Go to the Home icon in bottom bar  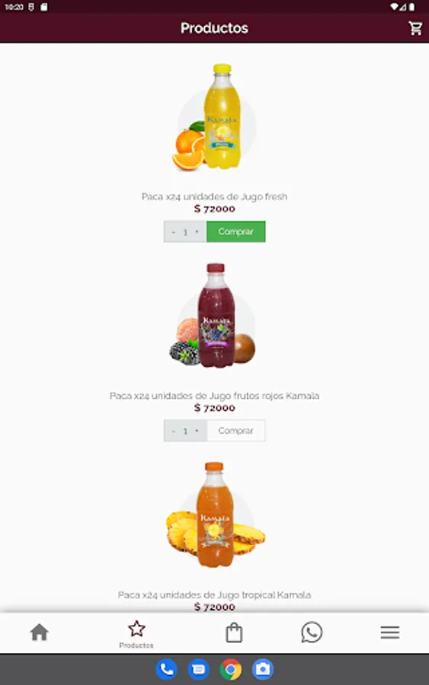(40, 632)
